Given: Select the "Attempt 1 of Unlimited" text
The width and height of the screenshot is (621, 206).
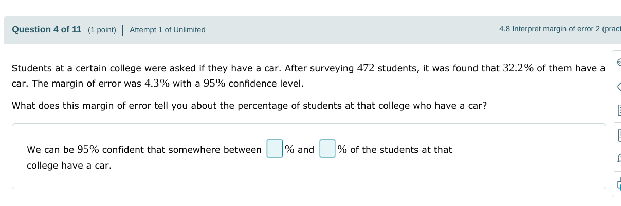Looking at the screenshot, I should click(x=167, y=30).
